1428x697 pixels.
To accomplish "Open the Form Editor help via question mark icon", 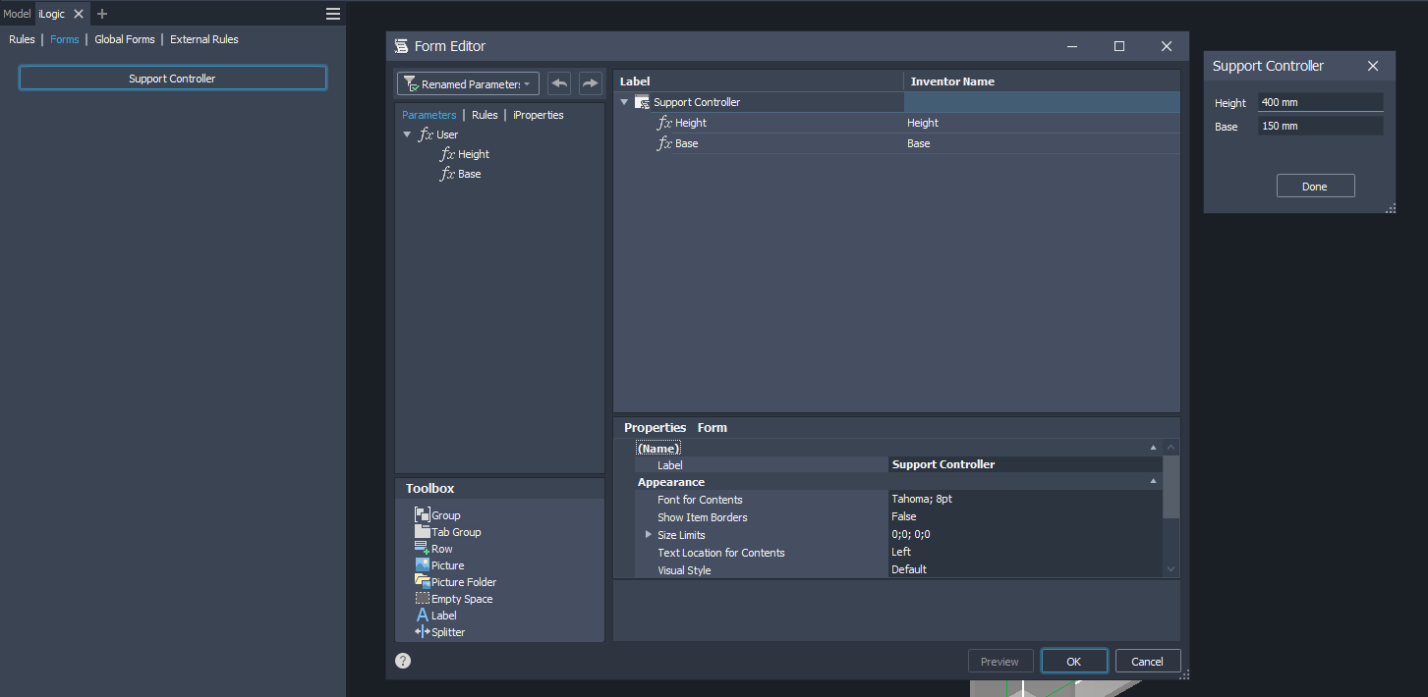I will click(403, 661).
